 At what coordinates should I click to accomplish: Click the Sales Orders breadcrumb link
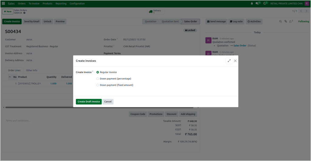(20, 10)
